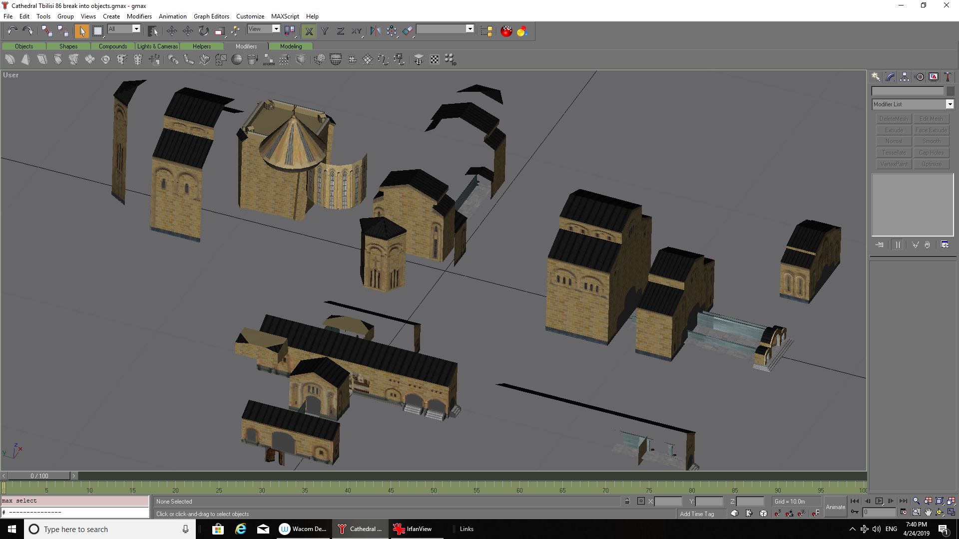This screenshot has height=539, width=959.
Task: Toggle the Animate button
Action: pos(835,507)
